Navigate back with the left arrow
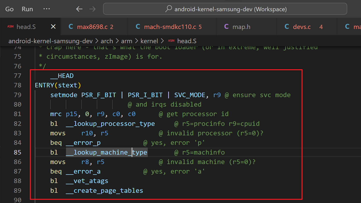The width and height of the screenshot is (361, 203). 79,9
